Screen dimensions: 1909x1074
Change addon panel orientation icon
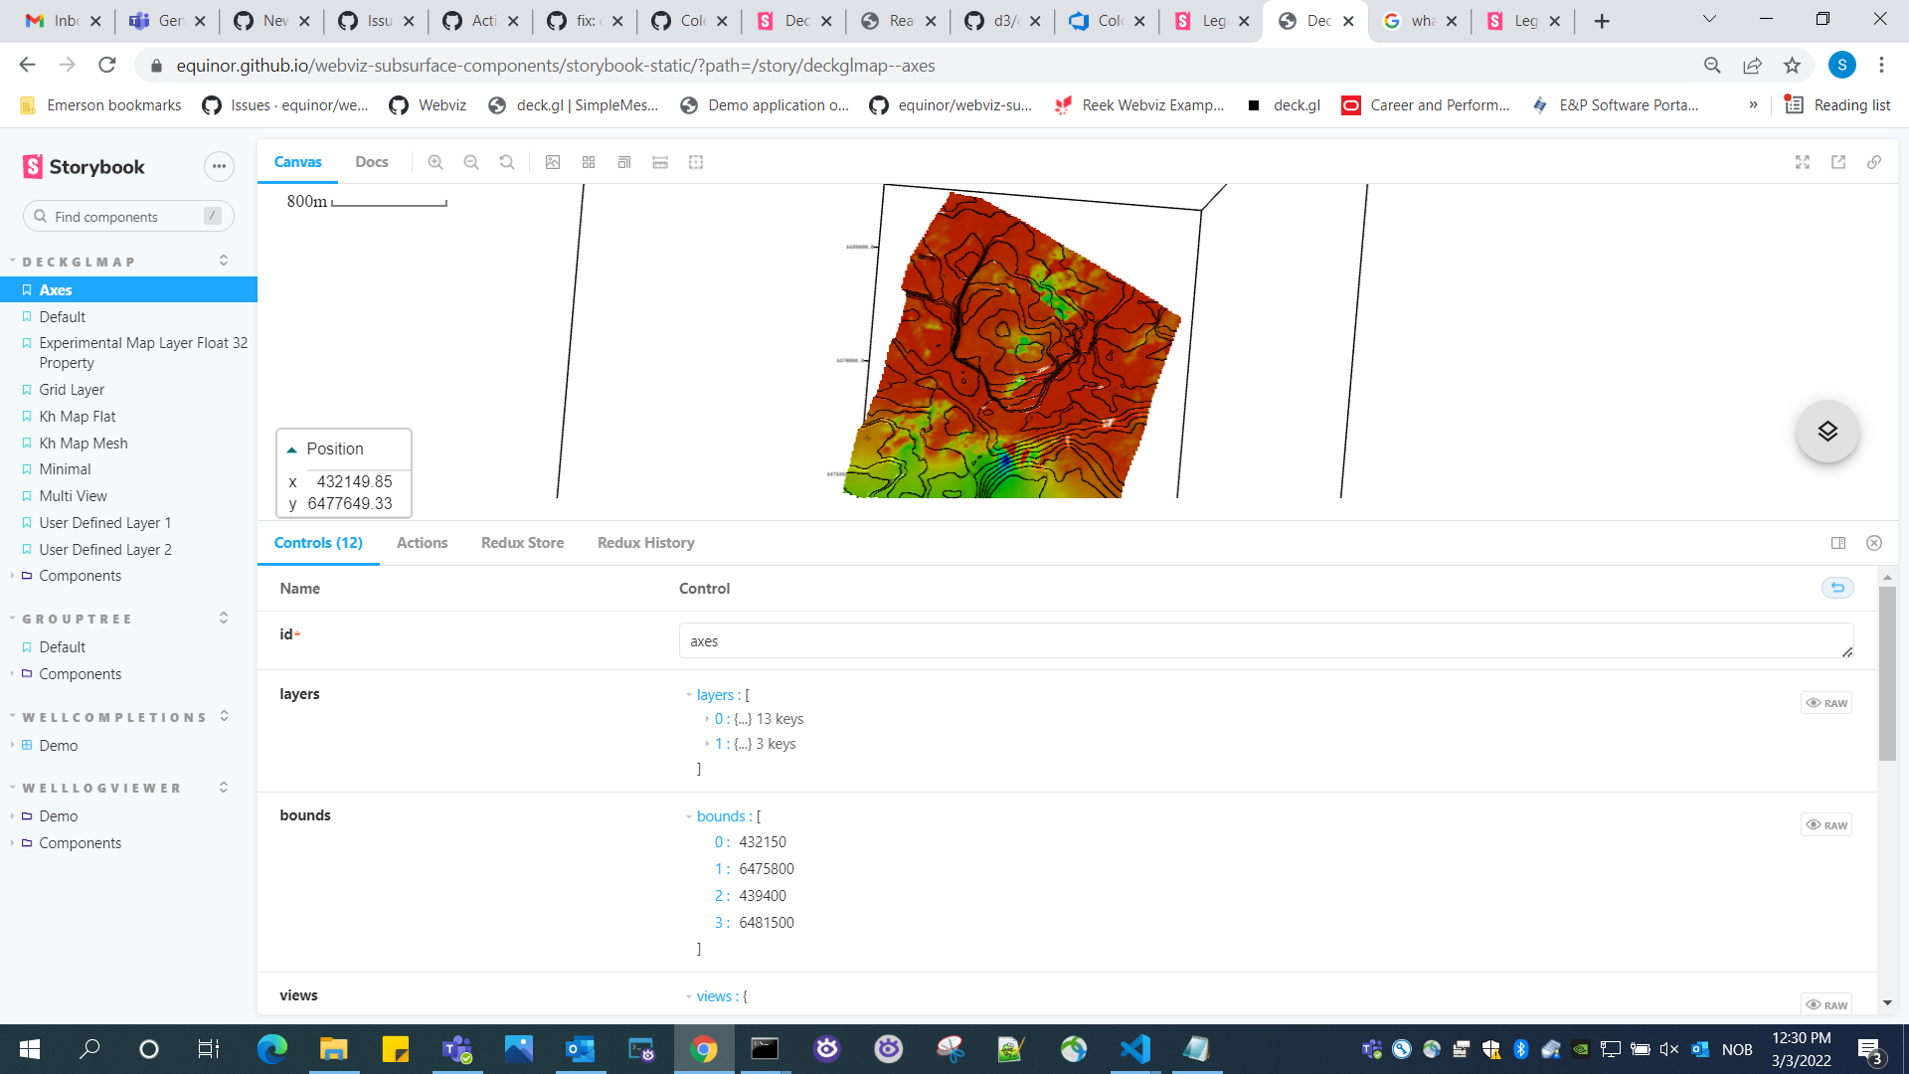pyautogui.click(x=1838, y=543)
